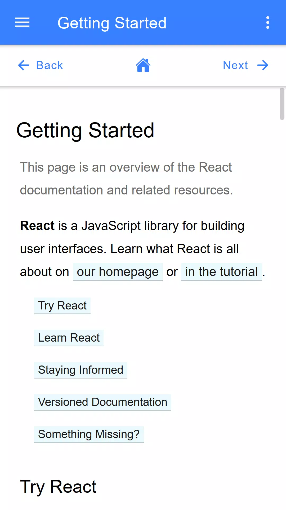Screen dimensions: 286x510
Task: Click the overview intro paragraph text
Action: pyautogui.click(x=127, y=179)
